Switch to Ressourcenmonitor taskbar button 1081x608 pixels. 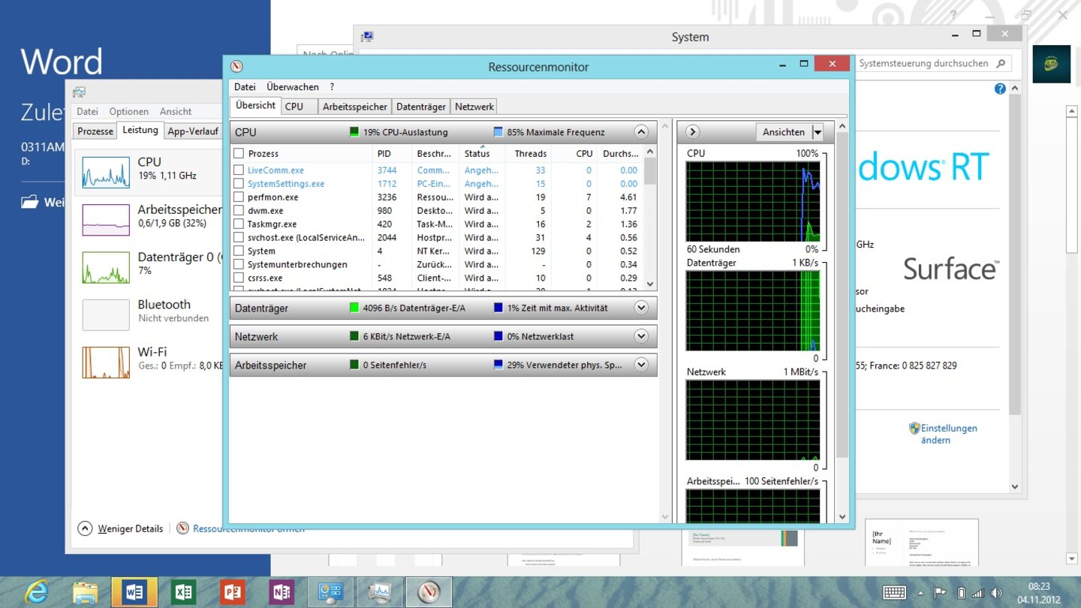pos(429,592)
